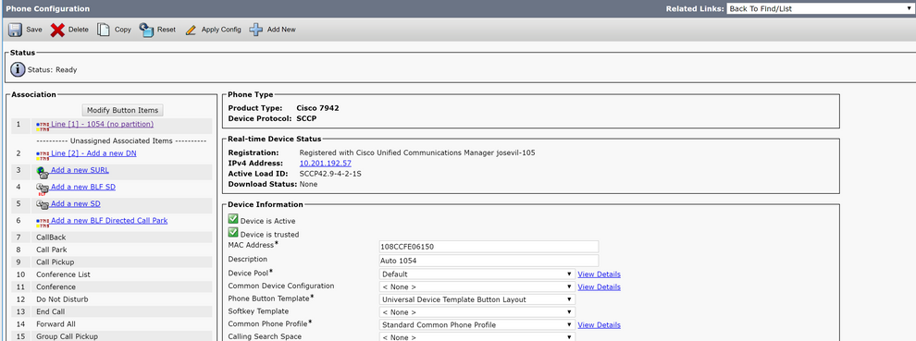Open the IPv4 address 10.201.192.57 link
The height and width of the screenshot is (341, 916).
click(326, 163)
